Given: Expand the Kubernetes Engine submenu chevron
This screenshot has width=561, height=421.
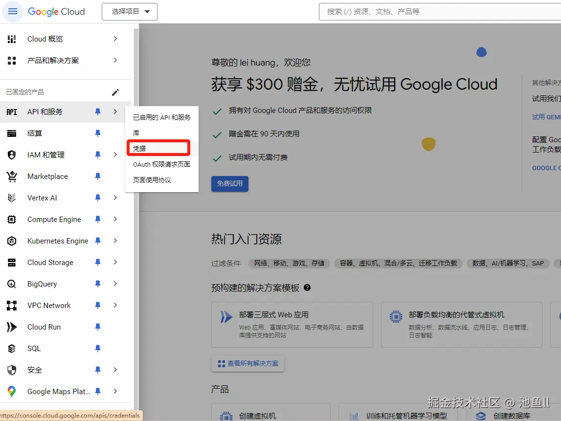Looking at the screenshot, I should 115,241.
